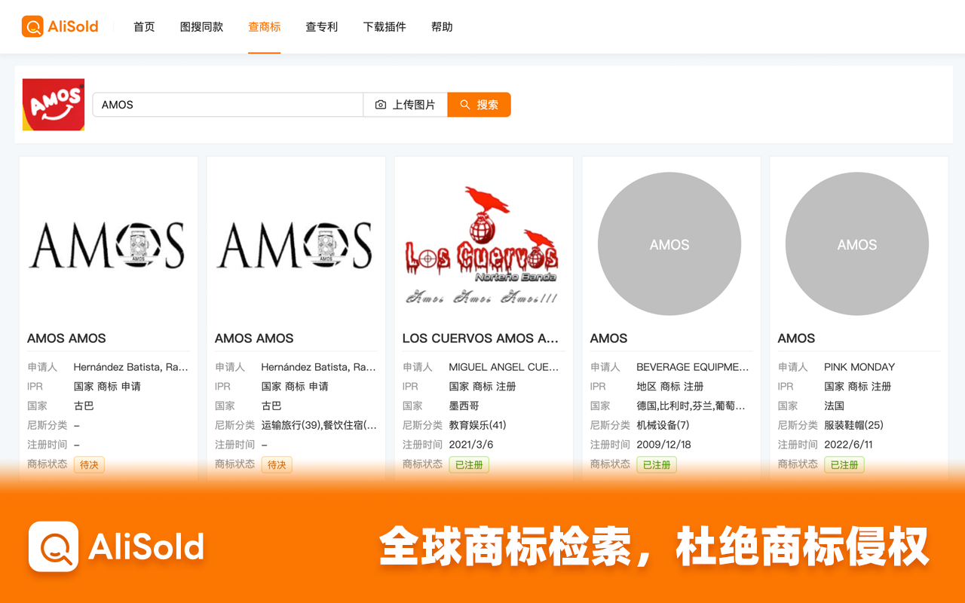Click the 已注册 badge on the France AMOS card
The image size is (965, 603).
pos(844,464)
